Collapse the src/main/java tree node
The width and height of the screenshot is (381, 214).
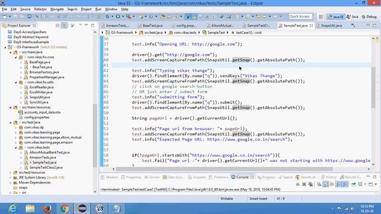click(11, 52)
